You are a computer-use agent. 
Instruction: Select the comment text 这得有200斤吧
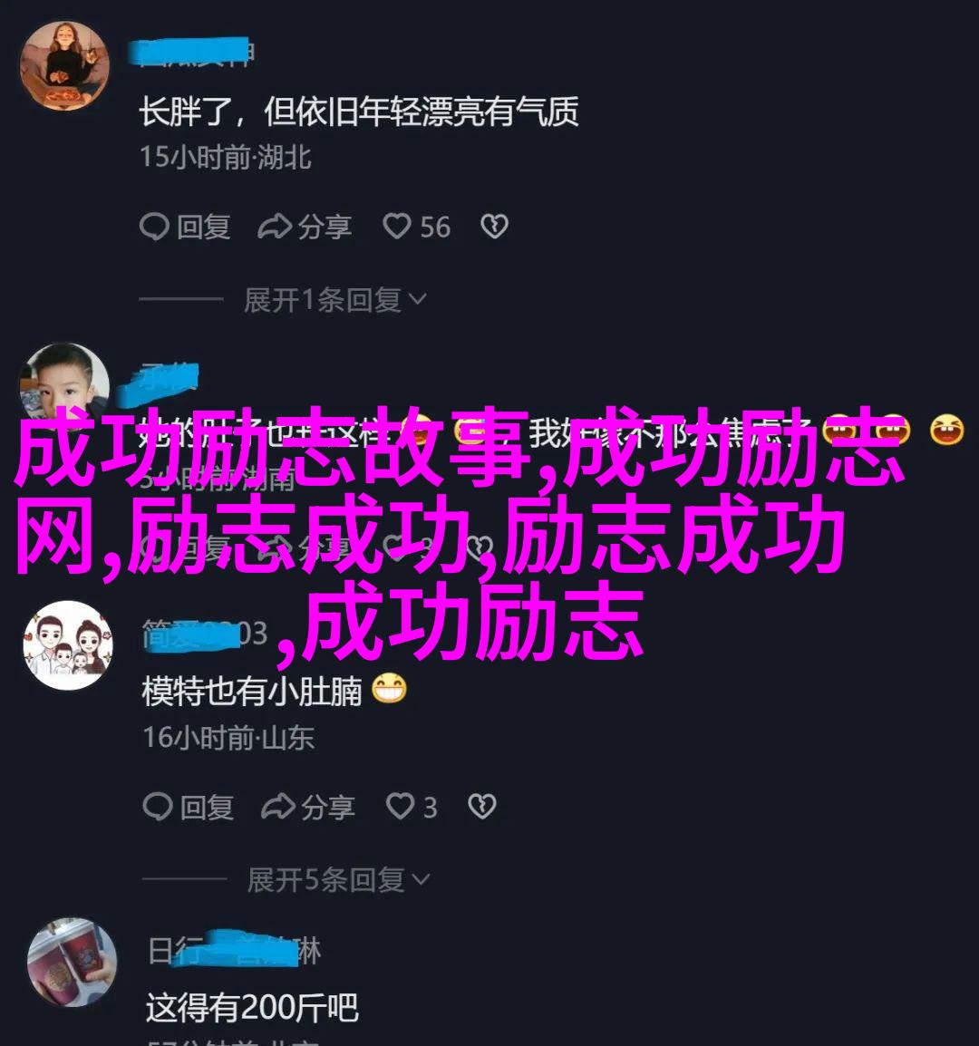(252, 1007)
